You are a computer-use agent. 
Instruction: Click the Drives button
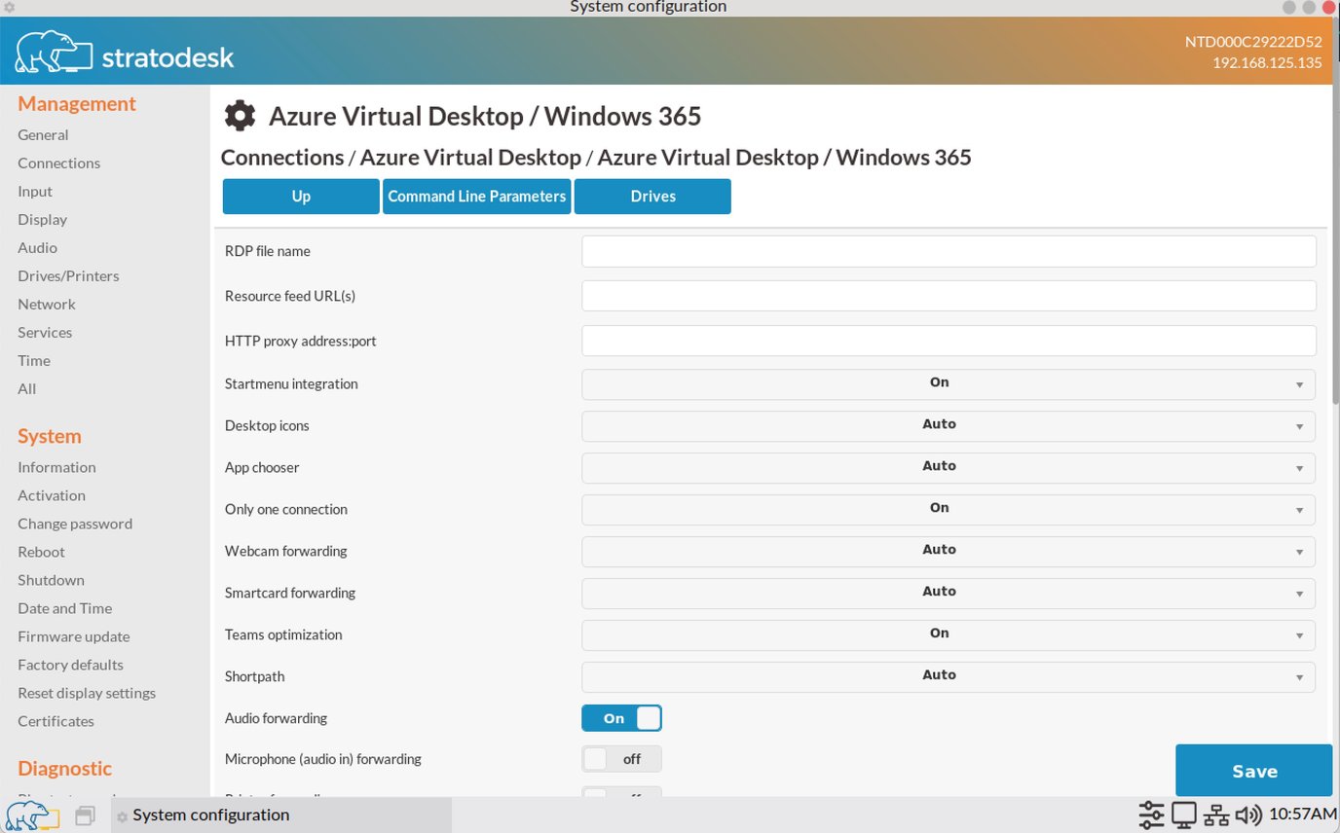pyautogui.click(x=652, y=196)
